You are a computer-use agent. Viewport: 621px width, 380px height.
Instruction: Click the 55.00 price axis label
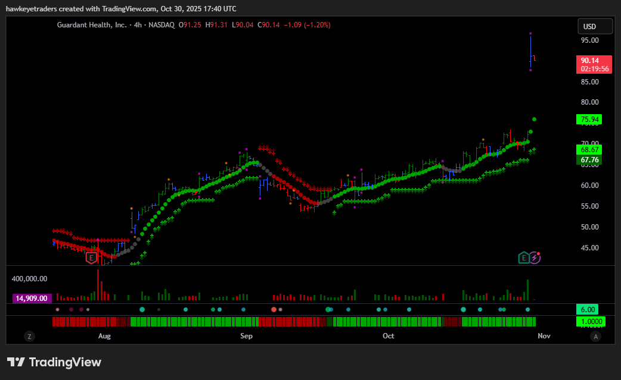(x=590, y=206)
